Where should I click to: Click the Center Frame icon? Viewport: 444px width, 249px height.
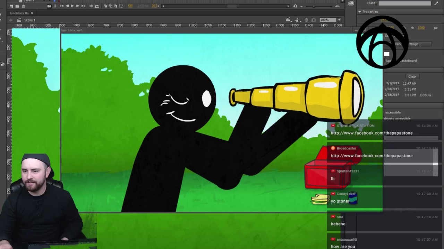coord(91,6)
